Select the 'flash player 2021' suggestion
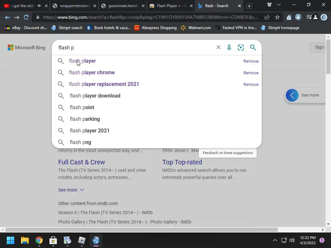The image size is (331, 248). point(157,130)
